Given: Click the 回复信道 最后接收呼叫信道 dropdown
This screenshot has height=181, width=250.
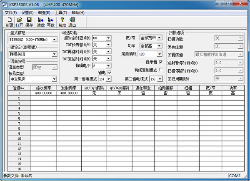Looking at the screenshot, I should 219,55.
